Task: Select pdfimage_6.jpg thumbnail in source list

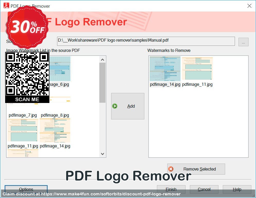Action: click(x=60, y=69)
